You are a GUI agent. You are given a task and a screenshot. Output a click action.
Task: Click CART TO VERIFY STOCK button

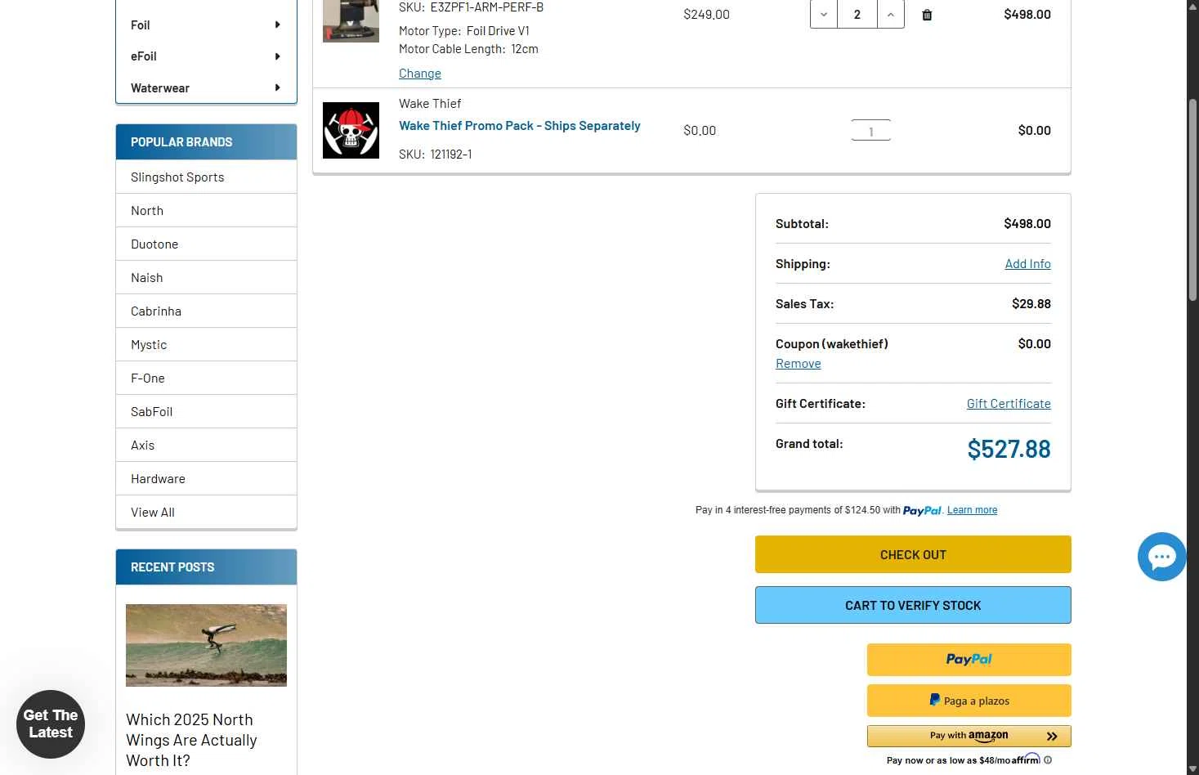pyautogui.click(x=913, y=605)
